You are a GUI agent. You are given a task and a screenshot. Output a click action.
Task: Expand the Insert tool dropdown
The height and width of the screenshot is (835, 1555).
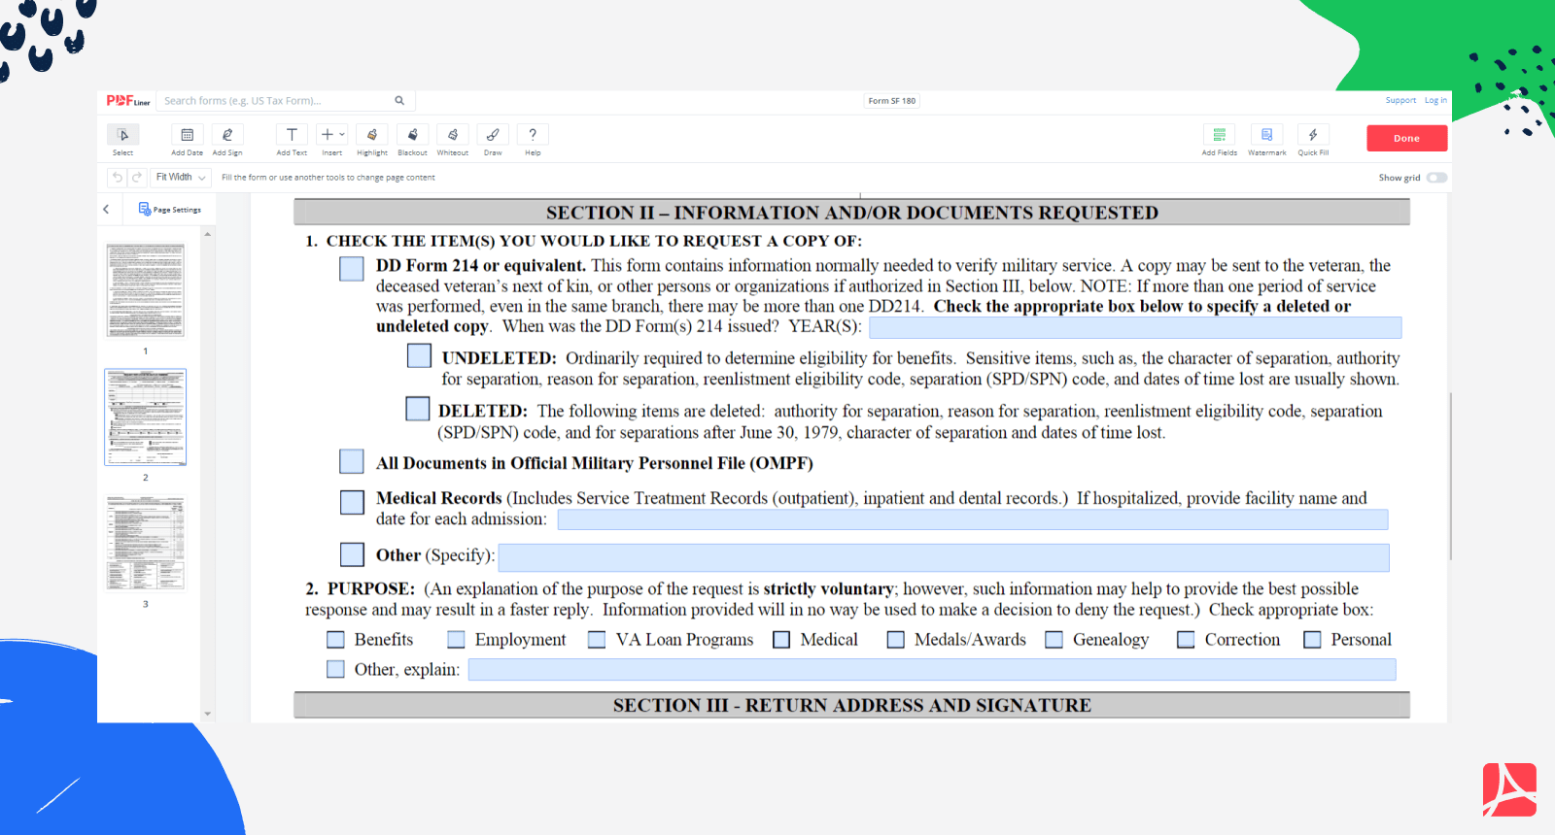pos(341,135)
